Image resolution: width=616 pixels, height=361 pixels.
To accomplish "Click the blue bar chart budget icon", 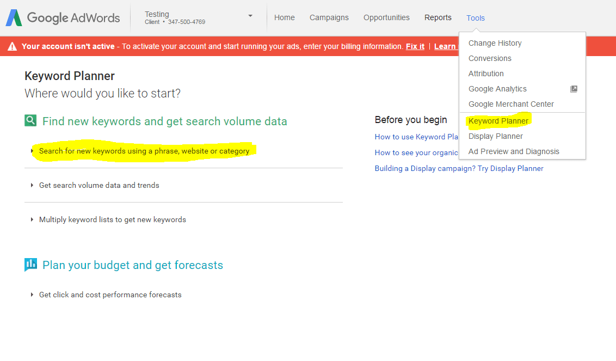I will (30, 264).
